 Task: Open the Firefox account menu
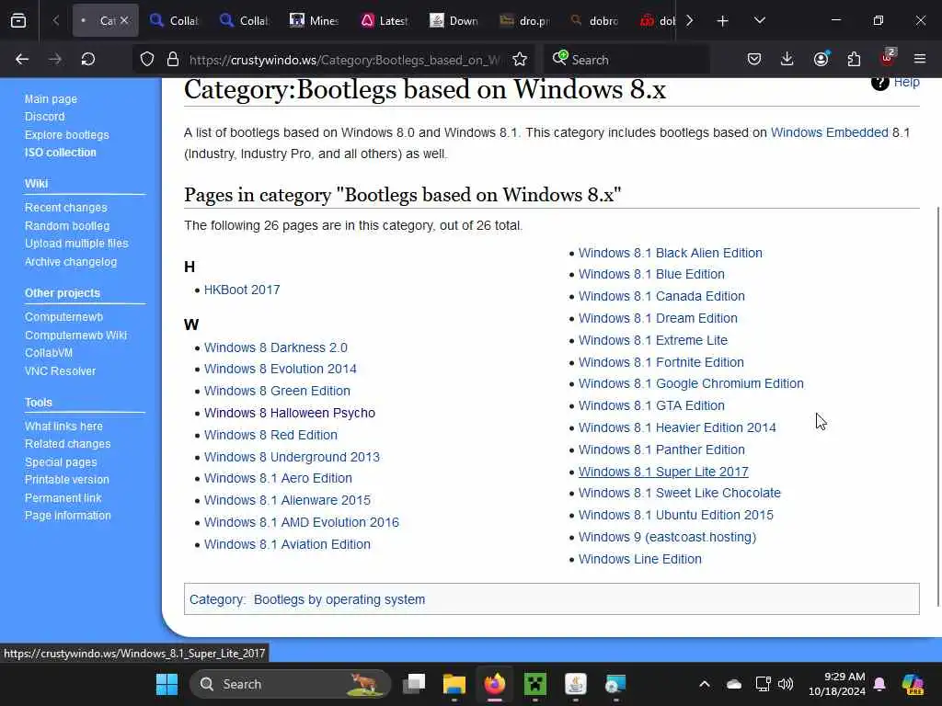coord(821,59)
